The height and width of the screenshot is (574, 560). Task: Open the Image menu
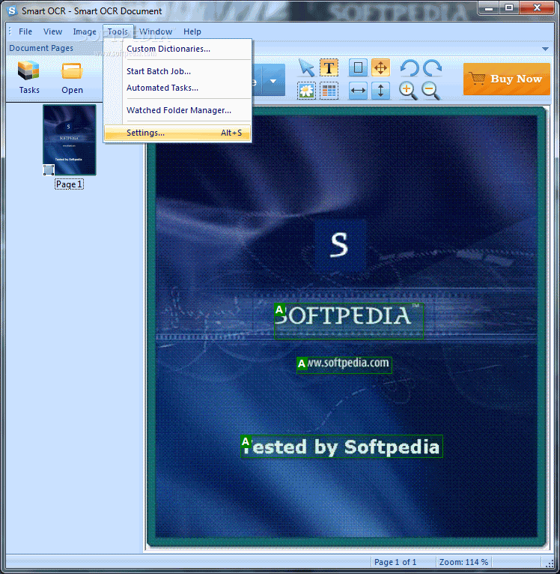(x=85, y=31)
